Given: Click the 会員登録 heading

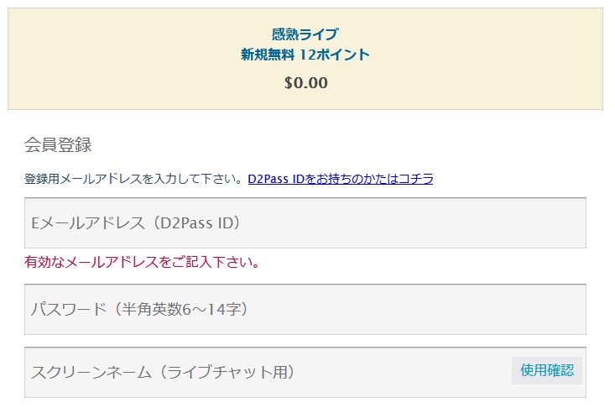Looking at the screenshot, I should pyautogui.click(x=58, y=144).
